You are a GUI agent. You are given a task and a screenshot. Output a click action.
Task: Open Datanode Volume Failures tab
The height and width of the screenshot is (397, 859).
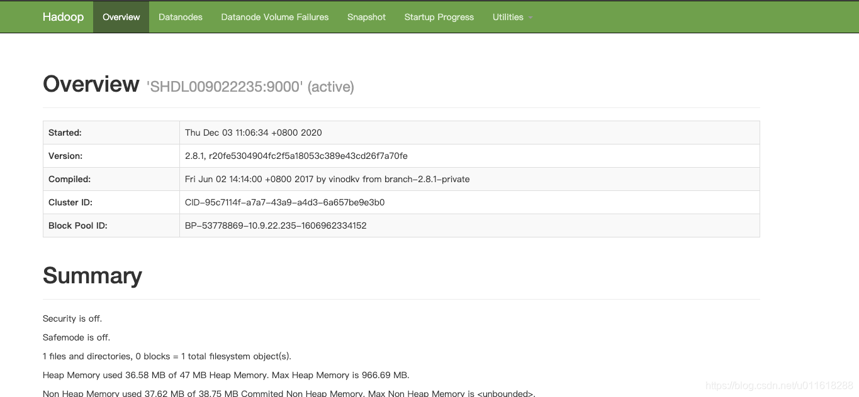click(x=275, y=17)
